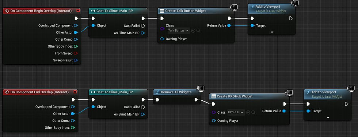Select the On Component Begin Overlap (Interact) node title
Viewport: 358px width, 137px height.
pos(41,11)
